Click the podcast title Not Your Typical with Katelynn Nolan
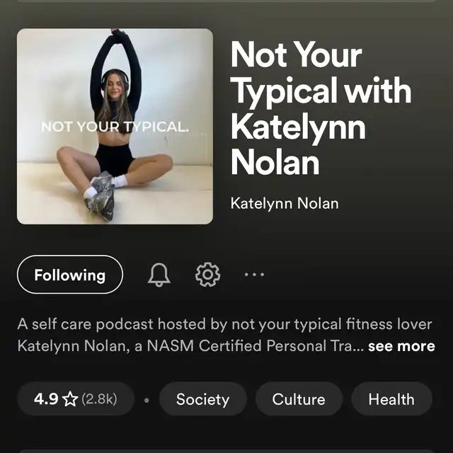This screenshot has height=453, width=453. pyautogui.click(x=321, y=108)
